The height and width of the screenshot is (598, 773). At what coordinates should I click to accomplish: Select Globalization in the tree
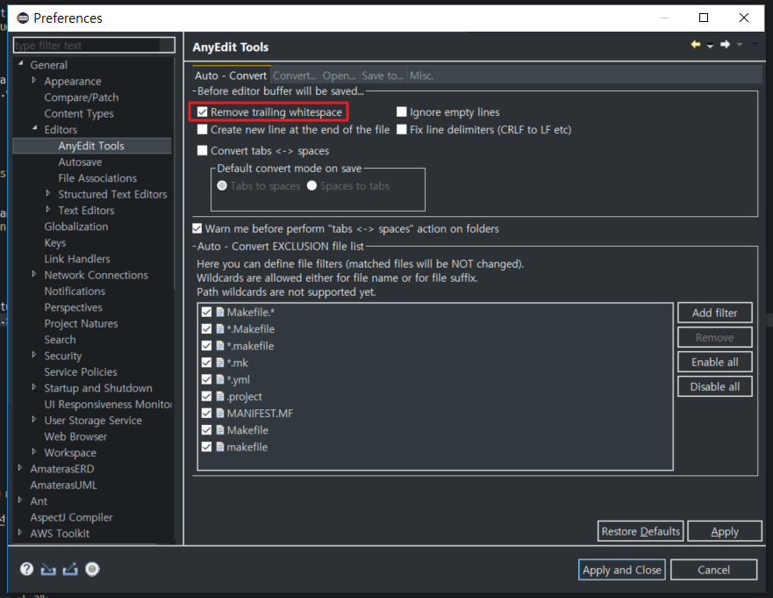point(76,227)
